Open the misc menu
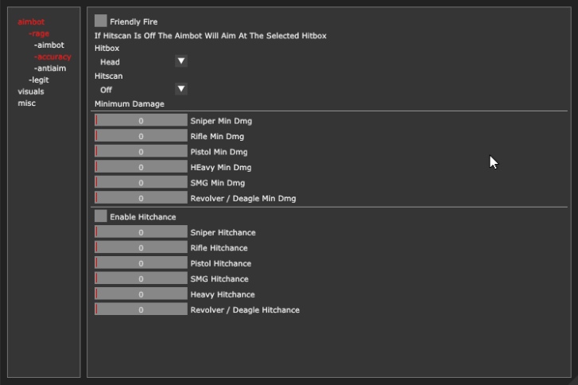Screen dimensions: 578x385 click(26, 103)
